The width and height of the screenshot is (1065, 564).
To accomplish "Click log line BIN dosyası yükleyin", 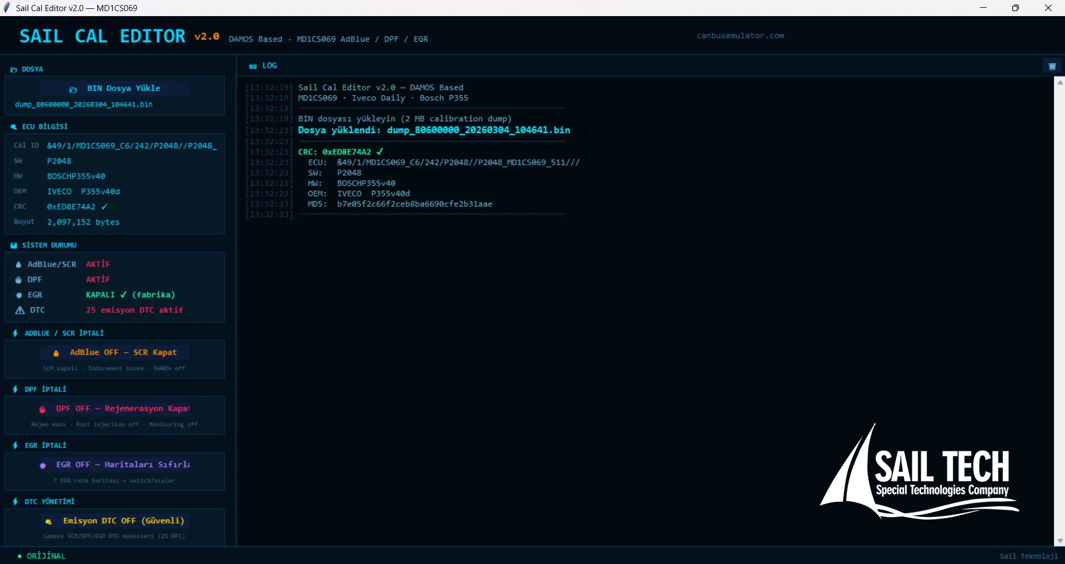I will (405, 119).
